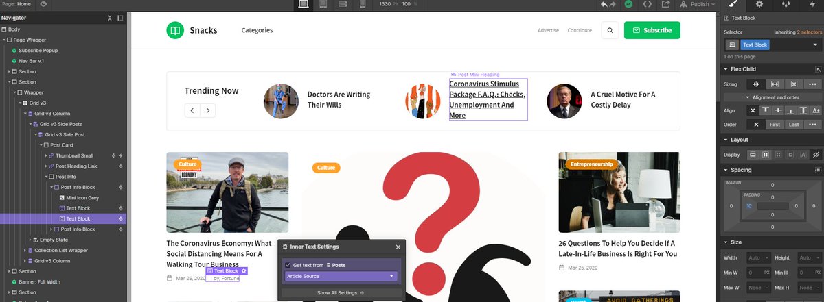Collapse the Grid v3 node
Image resolution: width=824 pixels, height=302 pixels.
tap(20, 103)
